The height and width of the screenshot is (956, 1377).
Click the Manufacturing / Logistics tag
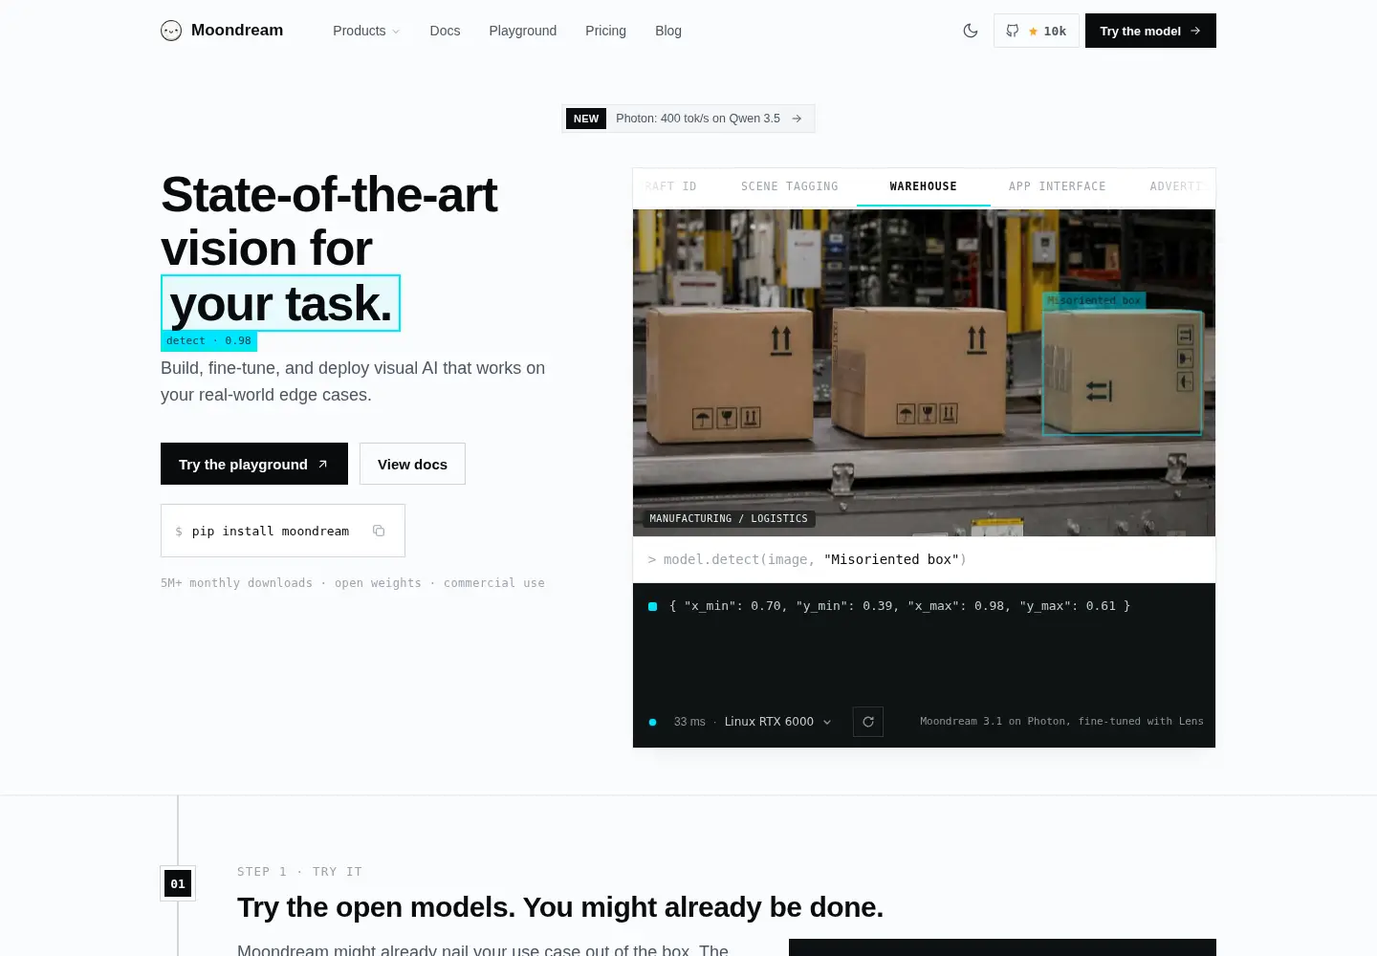[x=729, y=518]
